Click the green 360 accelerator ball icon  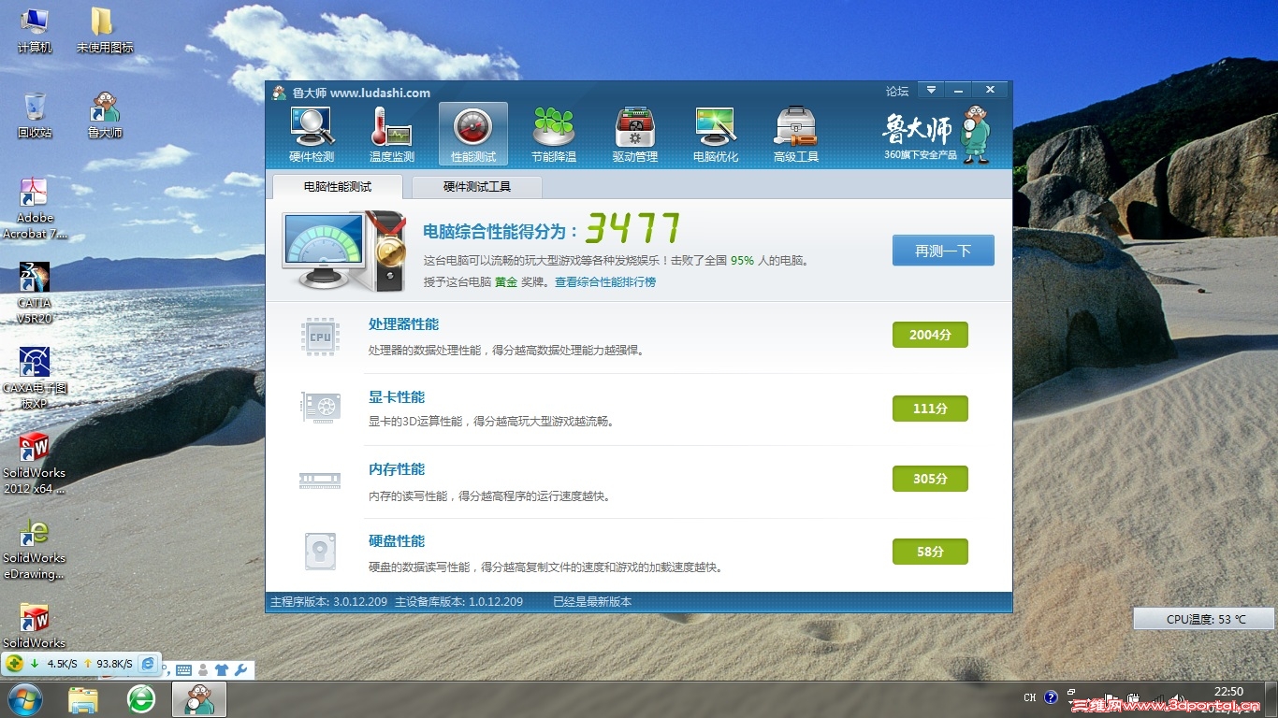[x=14, y=664]
